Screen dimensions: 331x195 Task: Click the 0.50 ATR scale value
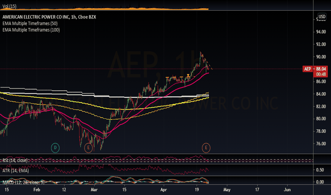pyautogui.click(x=320, y=170)
